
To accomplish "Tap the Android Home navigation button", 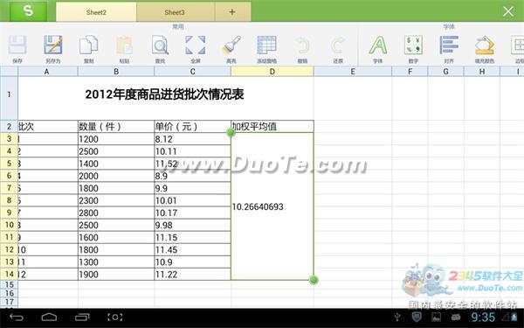I will (x=49, y=317).
